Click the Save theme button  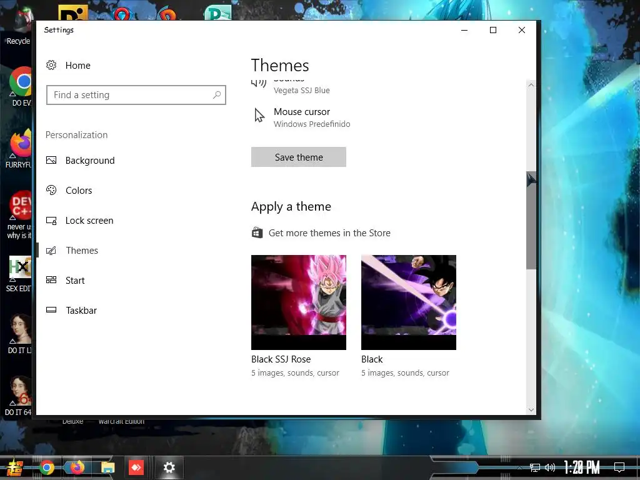298,157
